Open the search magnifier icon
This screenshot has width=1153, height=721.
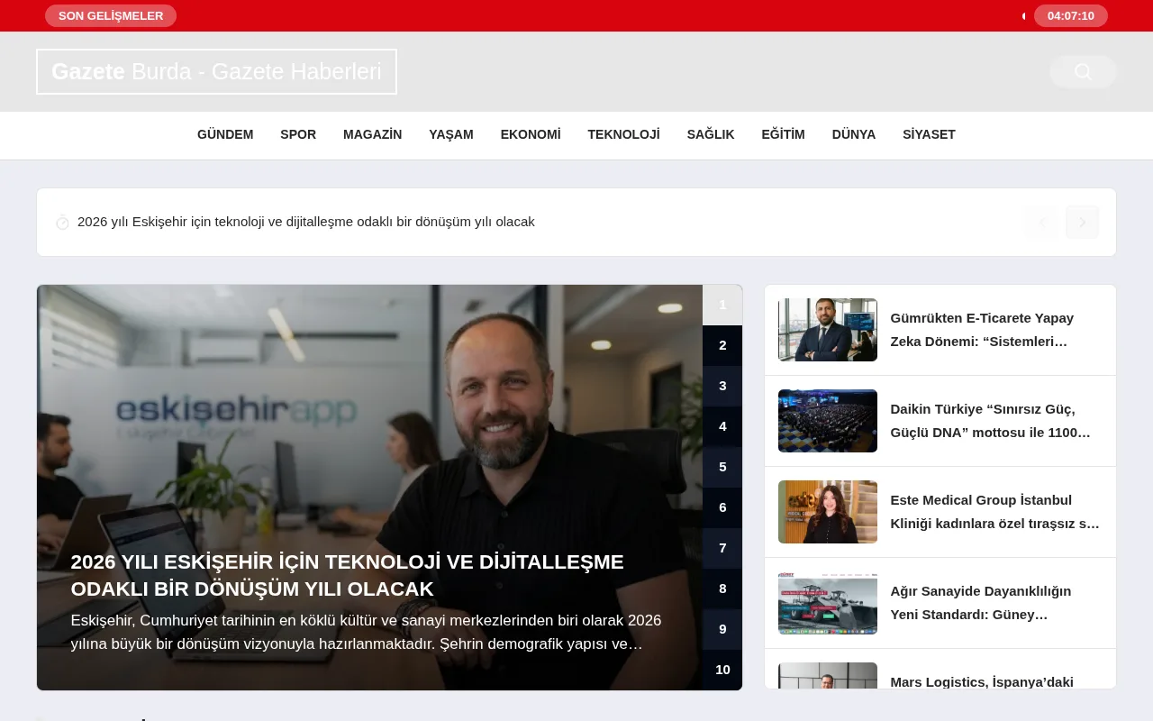pos(1082,71)
